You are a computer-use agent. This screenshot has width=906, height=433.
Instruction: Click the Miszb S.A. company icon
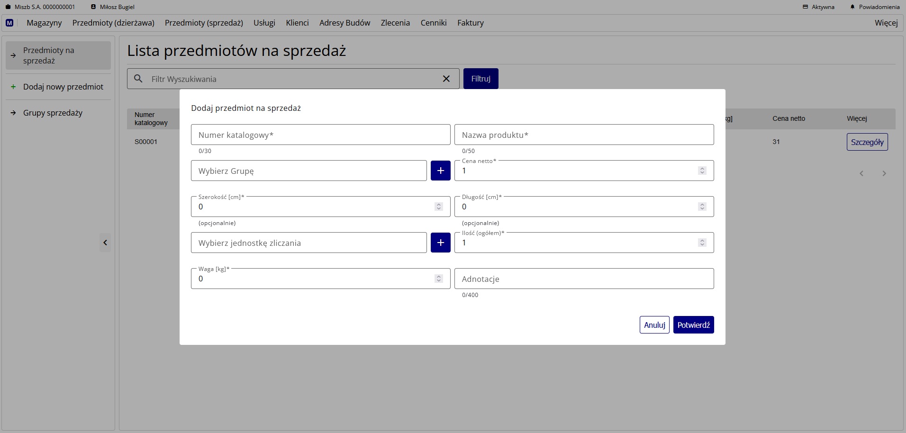(x=8, y=7)
